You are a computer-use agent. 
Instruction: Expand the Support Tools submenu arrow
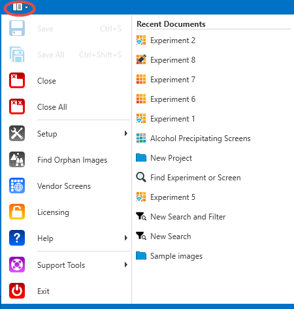[x=126, y=265]
